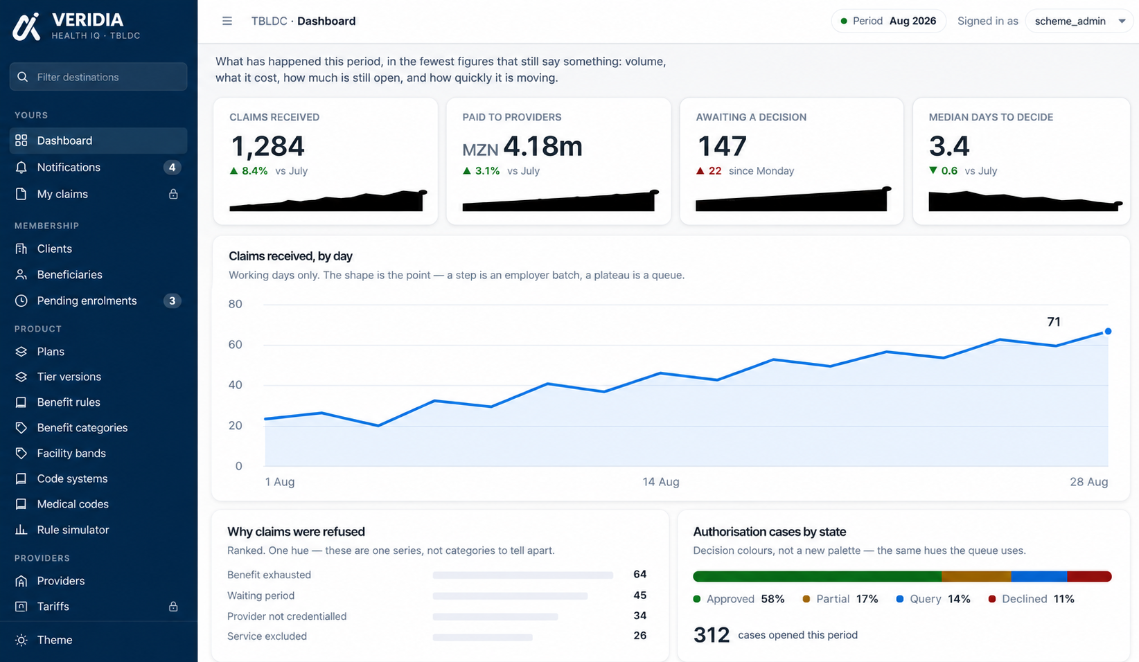Click the Benefit categories tag icon
Viewport: 1139px width, 662px height.
click(x=21, y=428)
